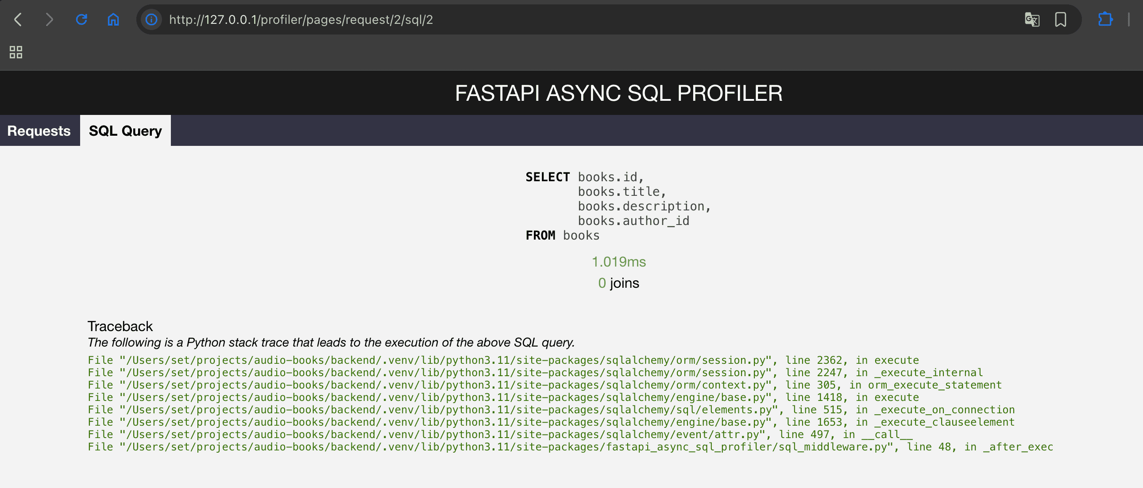The height and width of the screenshot is (488, 1143).
Task: Select the SQL Query tab
Action: coord(125,131)
